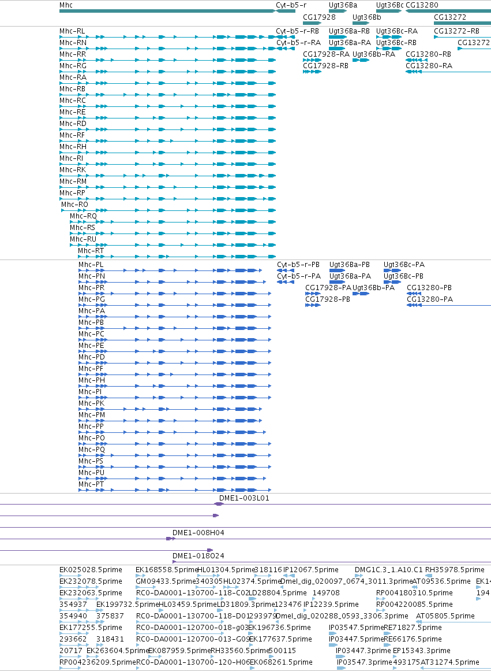This screenshot has width=491, height=671.
Task: Click the CG13280-PA protein label
Action: tap(430, 299)
